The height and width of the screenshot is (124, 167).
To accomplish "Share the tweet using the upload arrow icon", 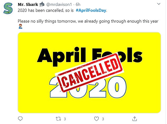I will pyautogui.click(x=134, y=119).
